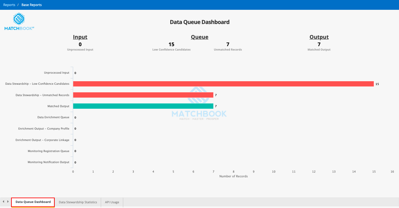This screenshot has height=208, width=399.
Task: Click the 0 count under the Input heading
Action: (x=80, y=44)
